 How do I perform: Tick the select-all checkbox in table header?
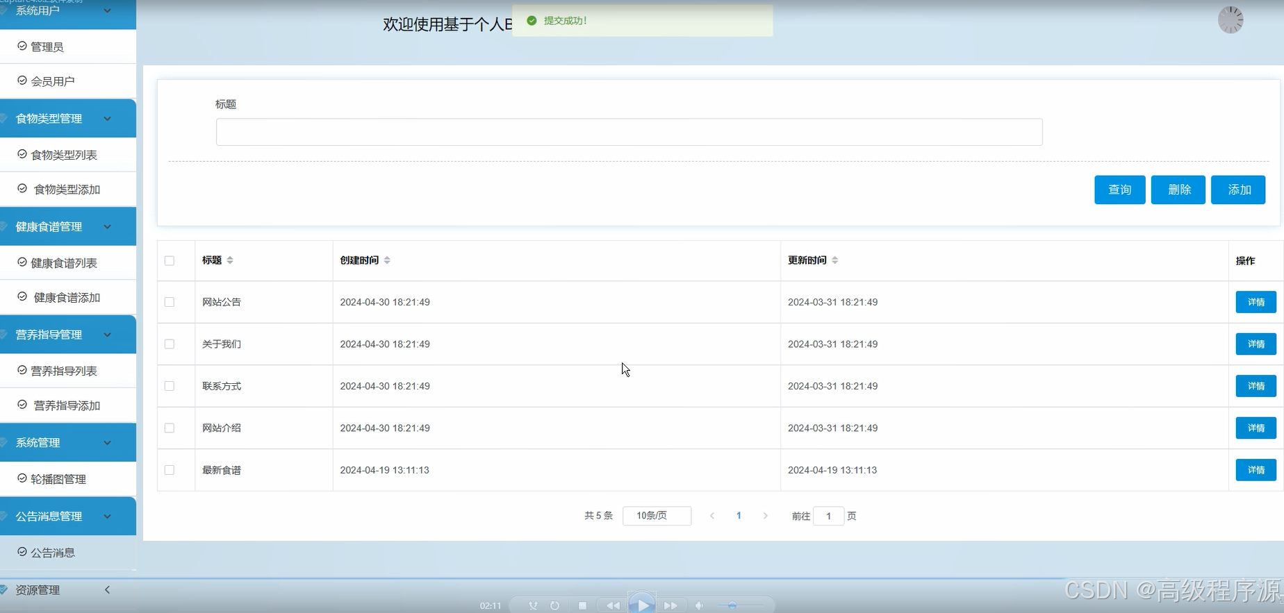pos(170,261)
